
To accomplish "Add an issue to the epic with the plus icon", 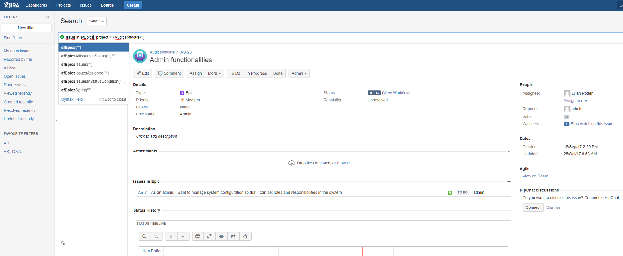I will click(x=509, y=182).
